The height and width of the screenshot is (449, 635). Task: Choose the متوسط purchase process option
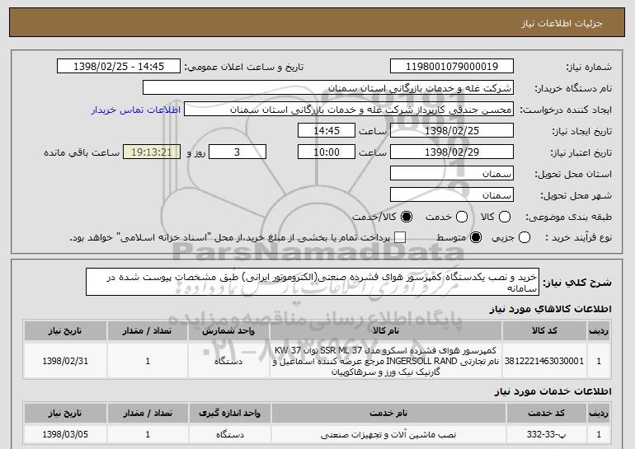[476, 237]
